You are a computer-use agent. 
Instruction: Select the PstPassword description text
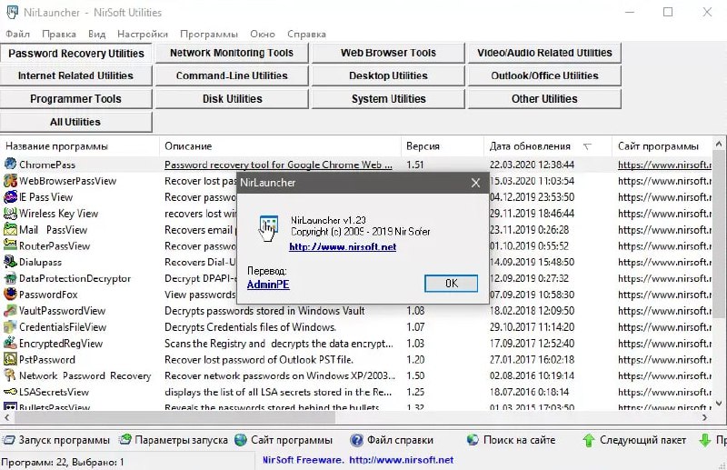point(259,360)
